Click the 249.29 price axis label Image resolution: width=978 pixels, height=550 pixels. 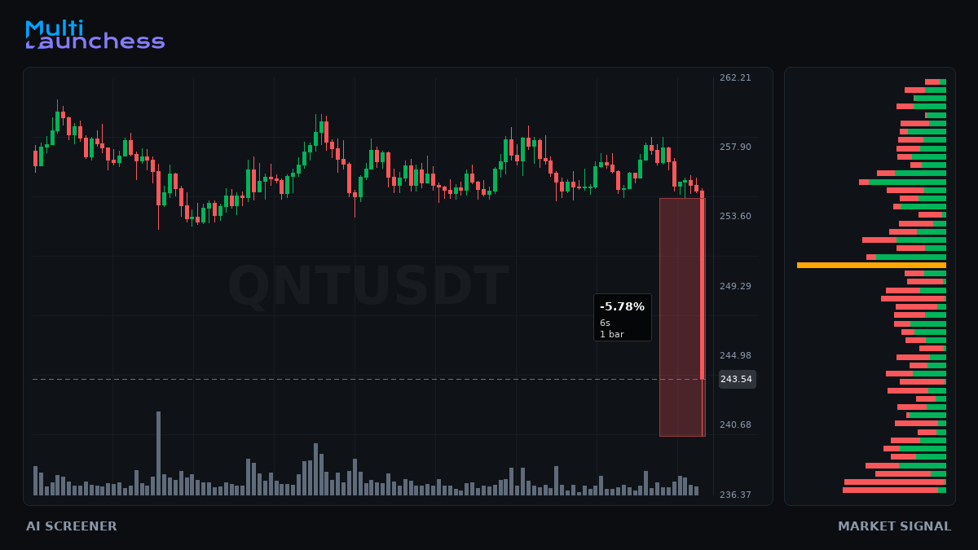[735, 286]
